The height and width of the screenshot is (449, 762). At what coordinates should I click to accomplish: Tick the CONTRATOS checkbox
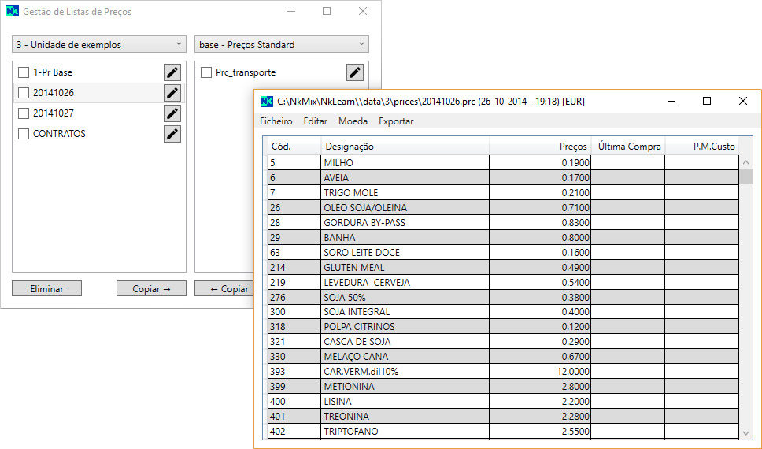click(x=24, y=134)
